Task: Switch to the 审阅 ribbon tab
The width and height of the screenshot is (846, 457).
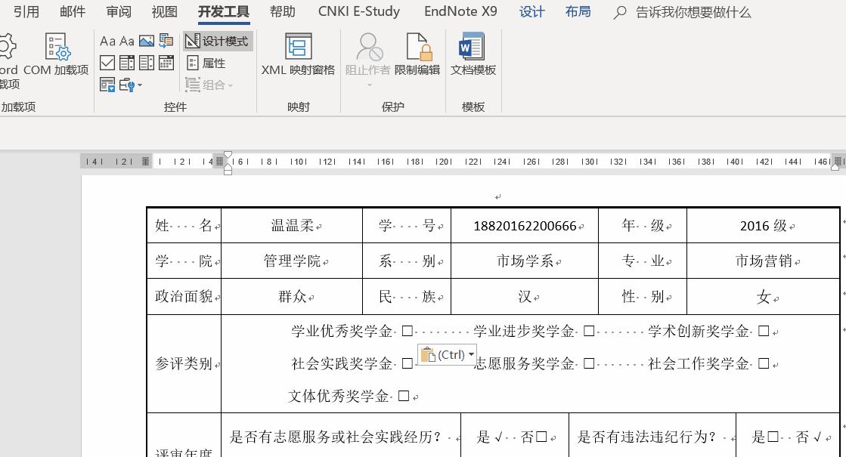Action: [x=118, y=11]
